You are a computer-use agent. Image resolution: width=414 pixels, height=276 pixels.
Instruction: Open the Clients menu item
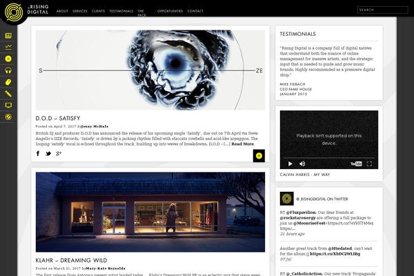click(98, 11)
